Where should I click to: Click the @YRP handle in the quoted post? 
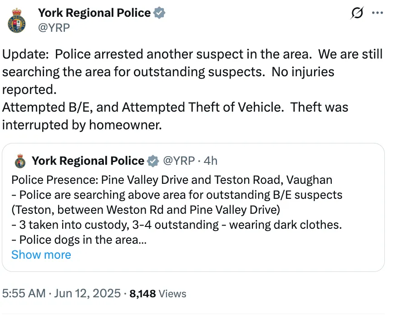(x=178, y=161)
